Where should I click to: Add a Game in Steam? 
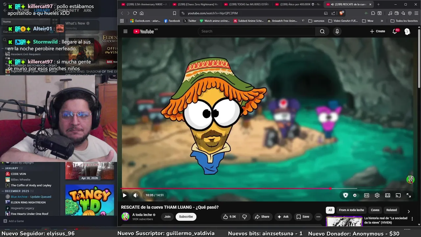(x=13, y=221)
